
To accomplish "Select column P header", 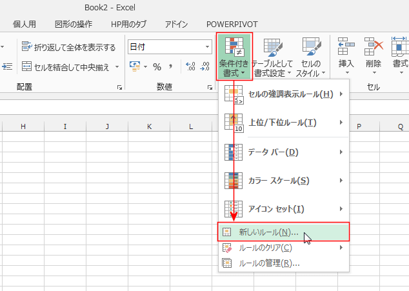I will [359, 126].
